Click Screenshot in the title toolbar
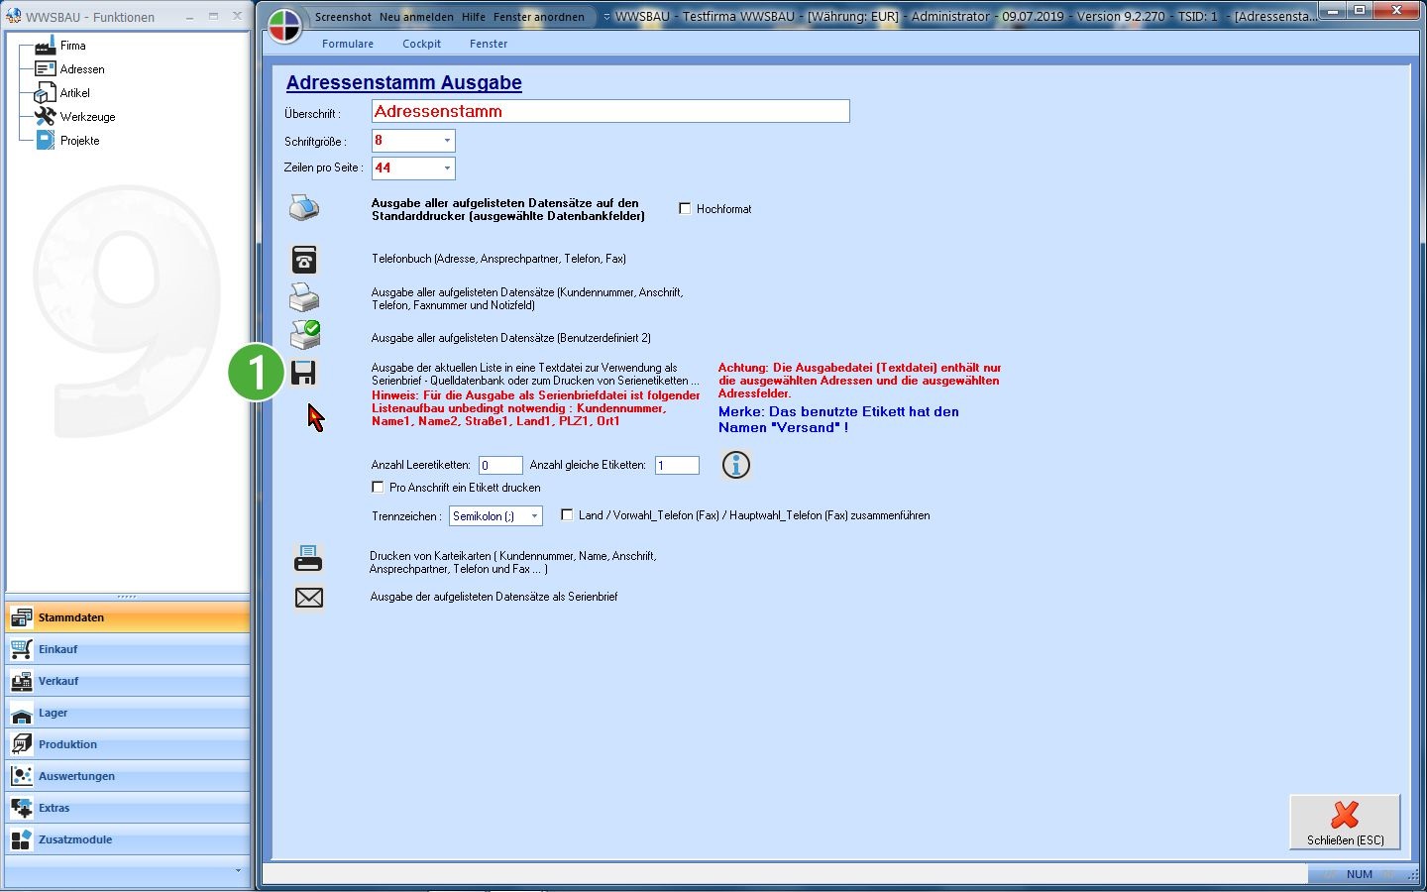Image resolution: width=1427 pixels, height=892 pixels. click(343, 17)
